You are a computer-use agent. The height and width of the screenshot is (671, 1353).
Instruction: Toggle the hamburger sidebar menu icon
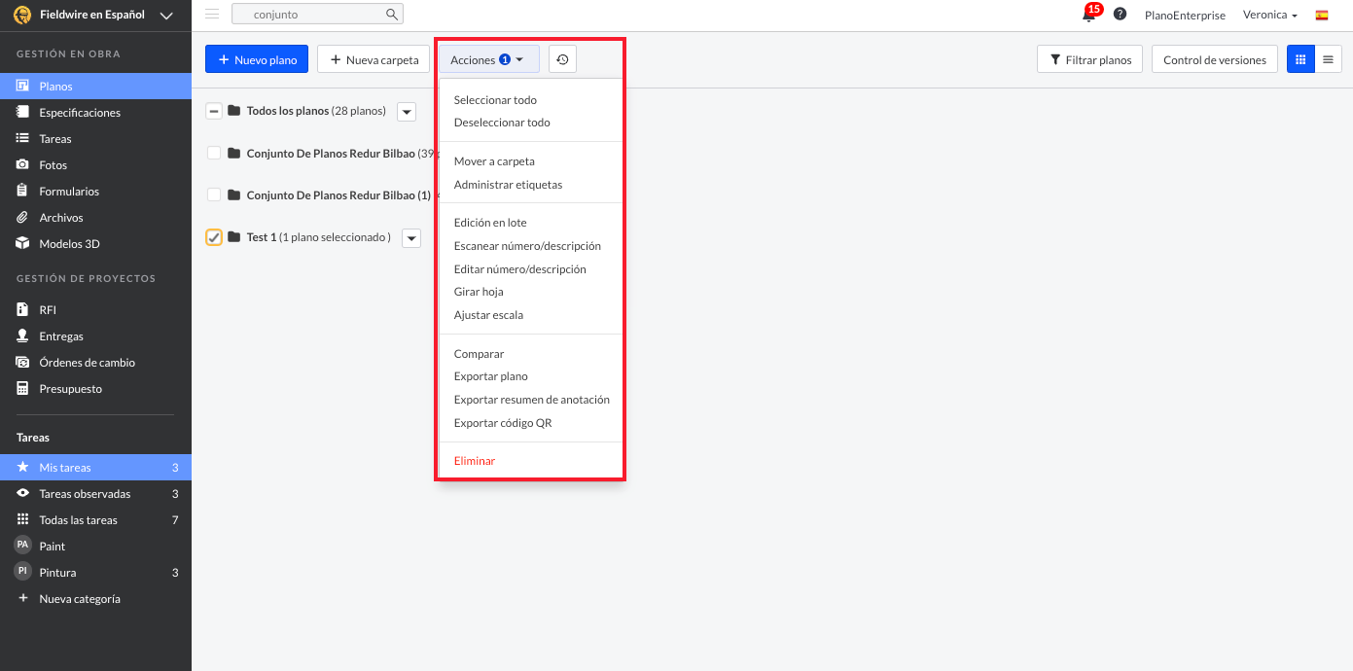click(212, 14)
